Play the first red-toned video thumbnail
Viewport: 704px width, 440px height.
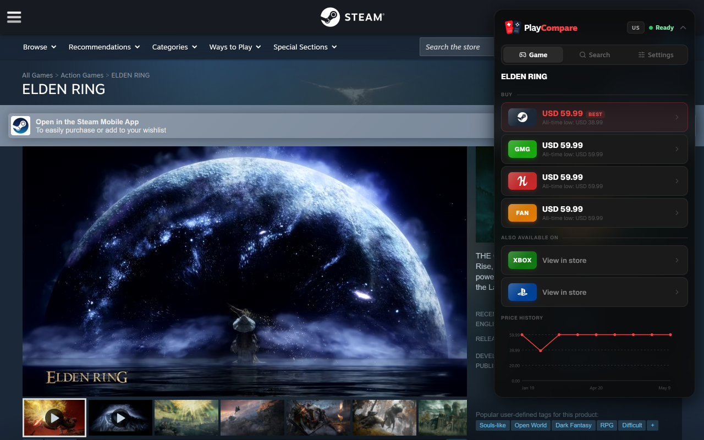(54, 417)
